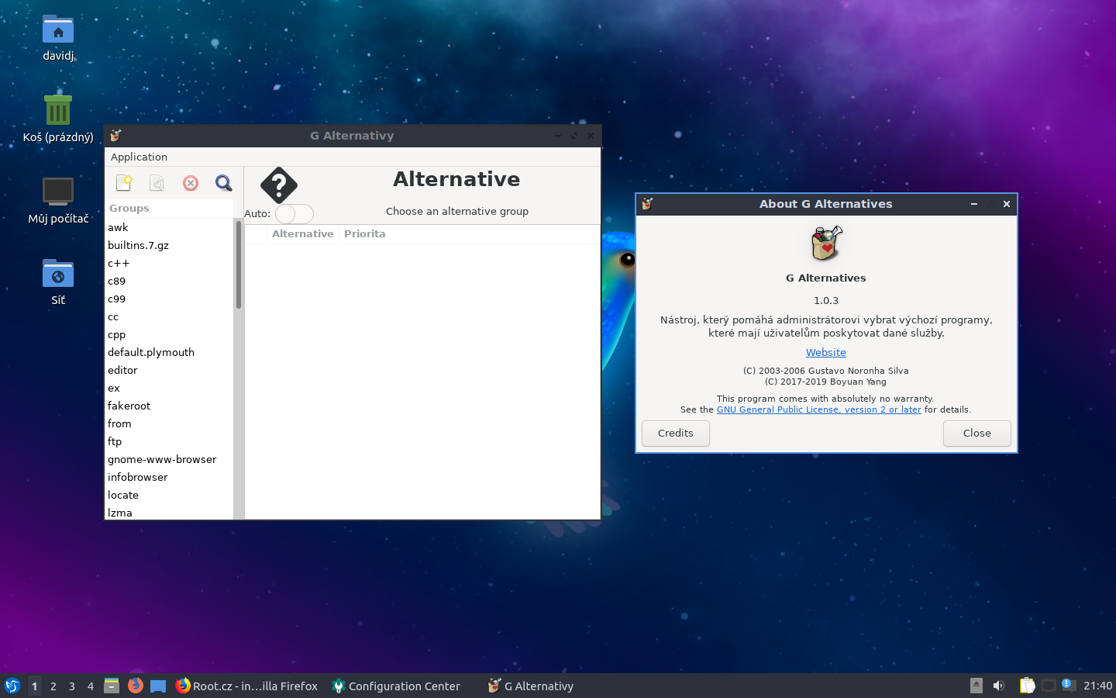Click the question-mark Alternative placeholder icon

(278, 185)
